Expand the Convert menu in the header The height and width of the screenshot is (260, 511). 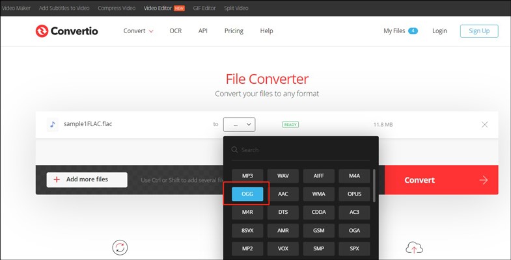138,31
